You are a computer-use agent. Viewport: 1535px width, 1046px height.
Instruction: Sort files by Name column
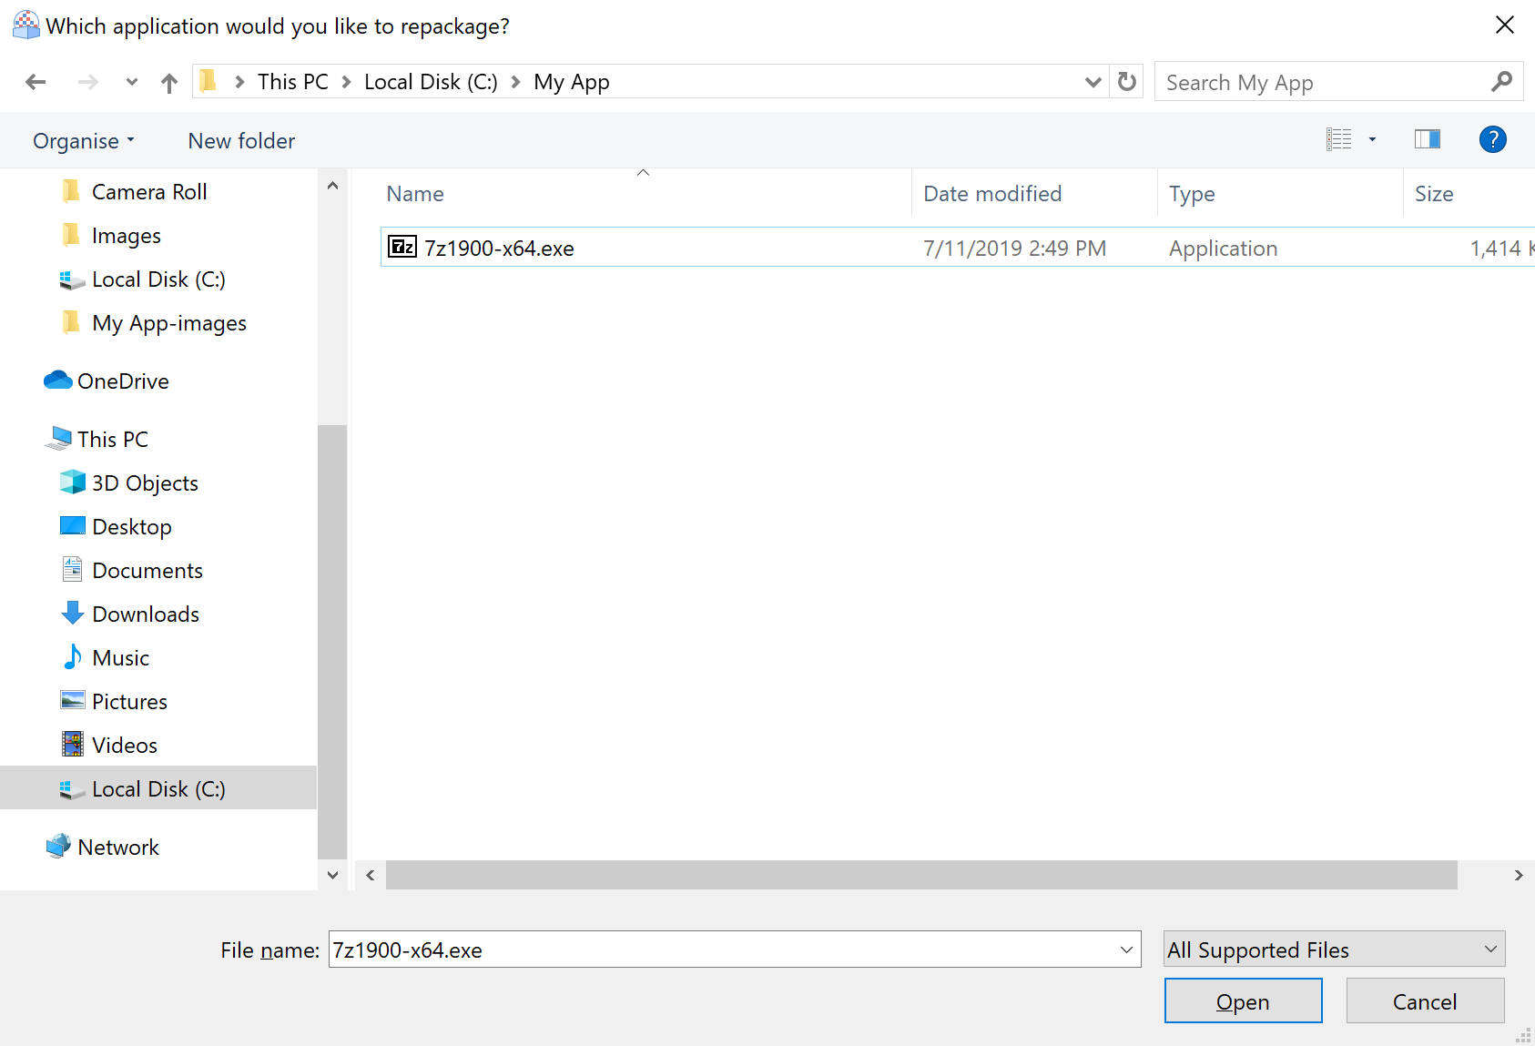[415, 194]
